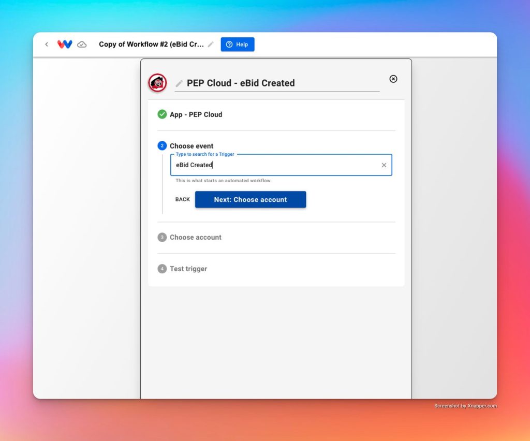Click the helper text about automated workflow
The image size is (530, 441).
point(224,181)
